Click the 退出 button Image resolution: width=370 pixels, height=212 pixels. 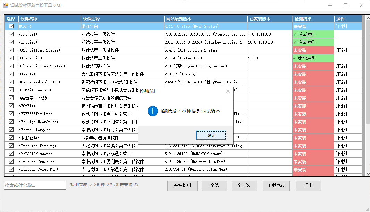[x=308, y=186]
